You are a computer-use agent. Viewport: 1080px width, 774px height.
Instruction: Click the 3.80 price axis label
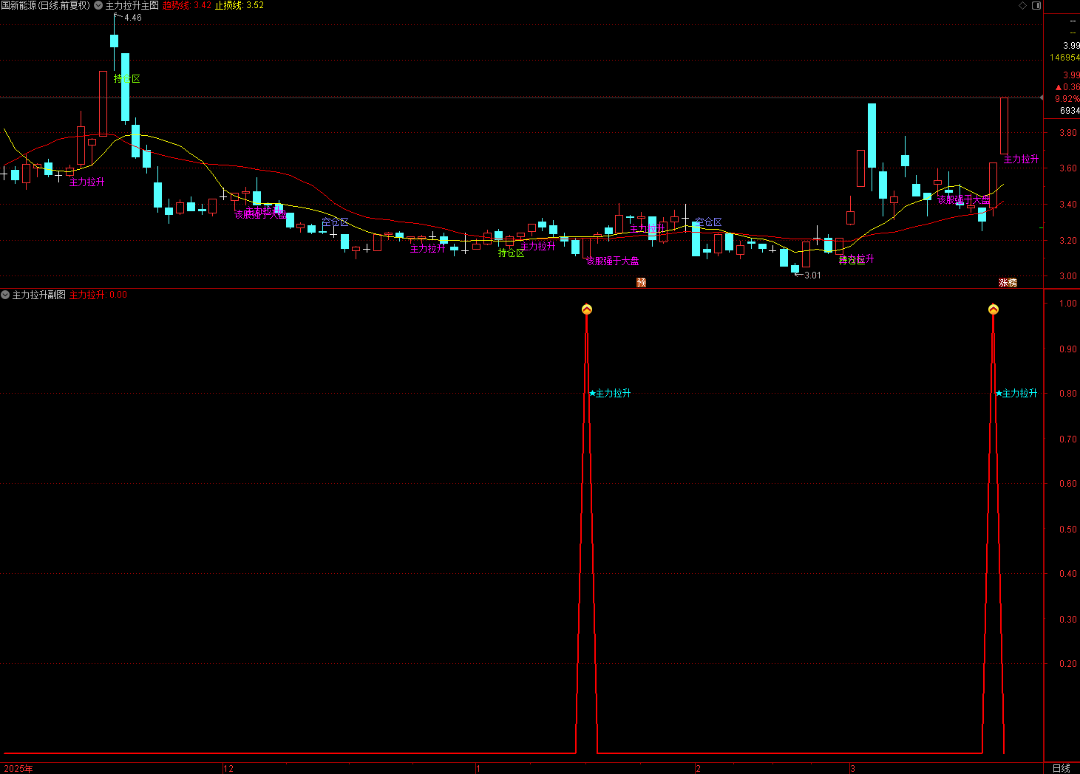coord(1068,133)
